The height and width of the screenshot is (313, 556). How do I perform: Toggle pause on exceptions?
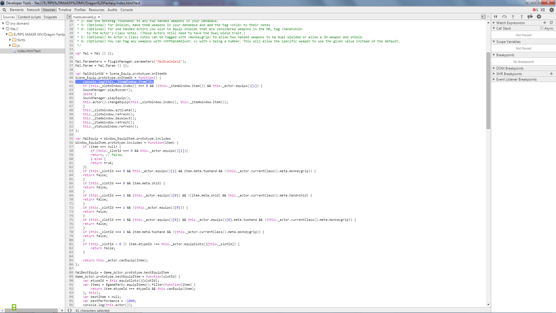539,17
